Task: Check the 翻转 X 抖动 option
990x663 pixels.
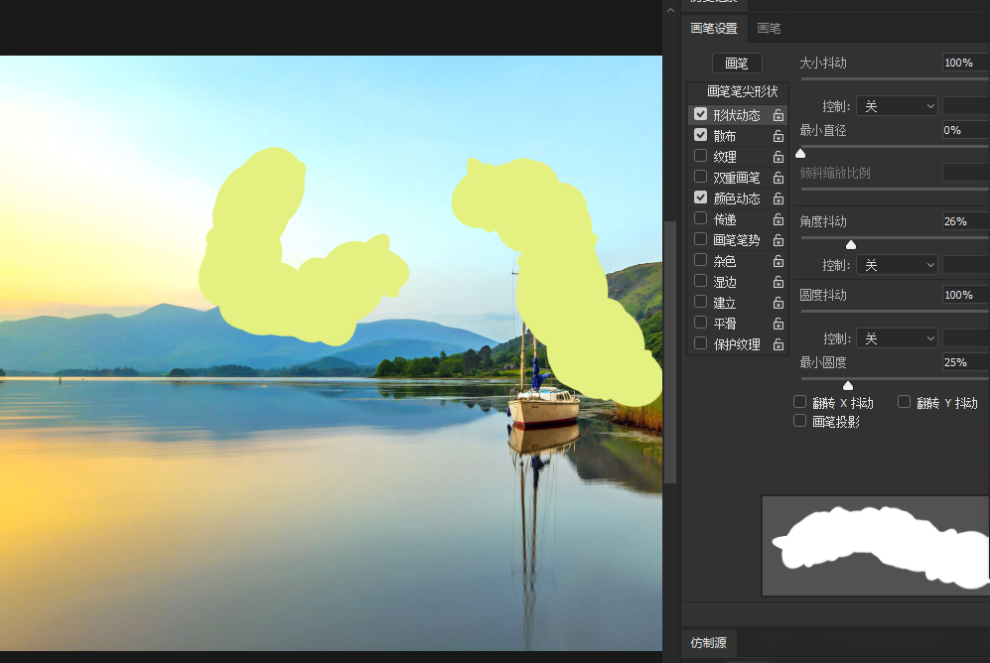Action: (x=800, y=402)
